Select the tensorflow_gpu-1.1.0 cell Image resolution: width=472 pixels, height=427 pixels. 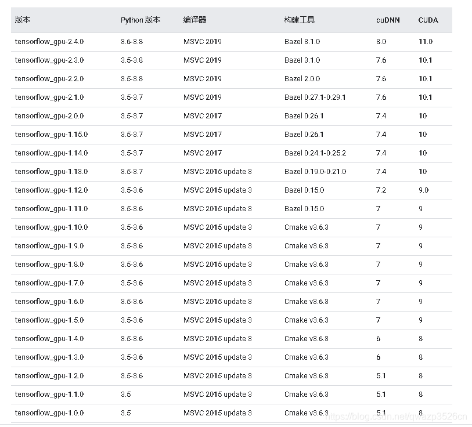coord(49,394)
